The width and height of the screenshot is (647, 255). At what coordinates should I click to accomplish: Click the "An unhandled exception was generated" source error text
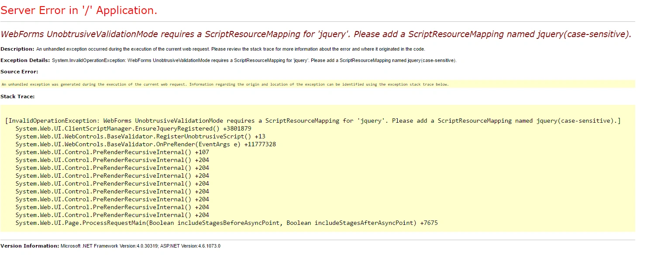225,84
